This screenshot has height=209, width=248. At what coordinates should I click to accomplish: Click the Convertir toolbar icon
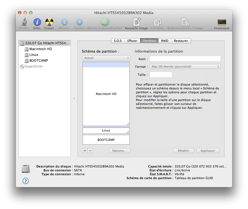pyautogui.click(x=157, y=22)
